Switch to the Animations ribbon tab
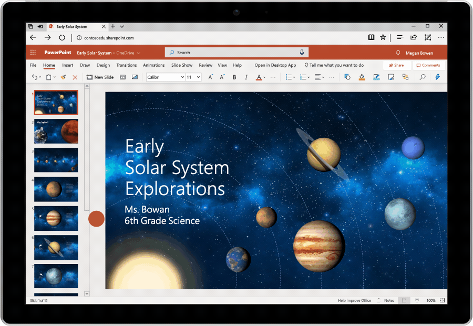 pyautogui.click(x=153, y=65)
